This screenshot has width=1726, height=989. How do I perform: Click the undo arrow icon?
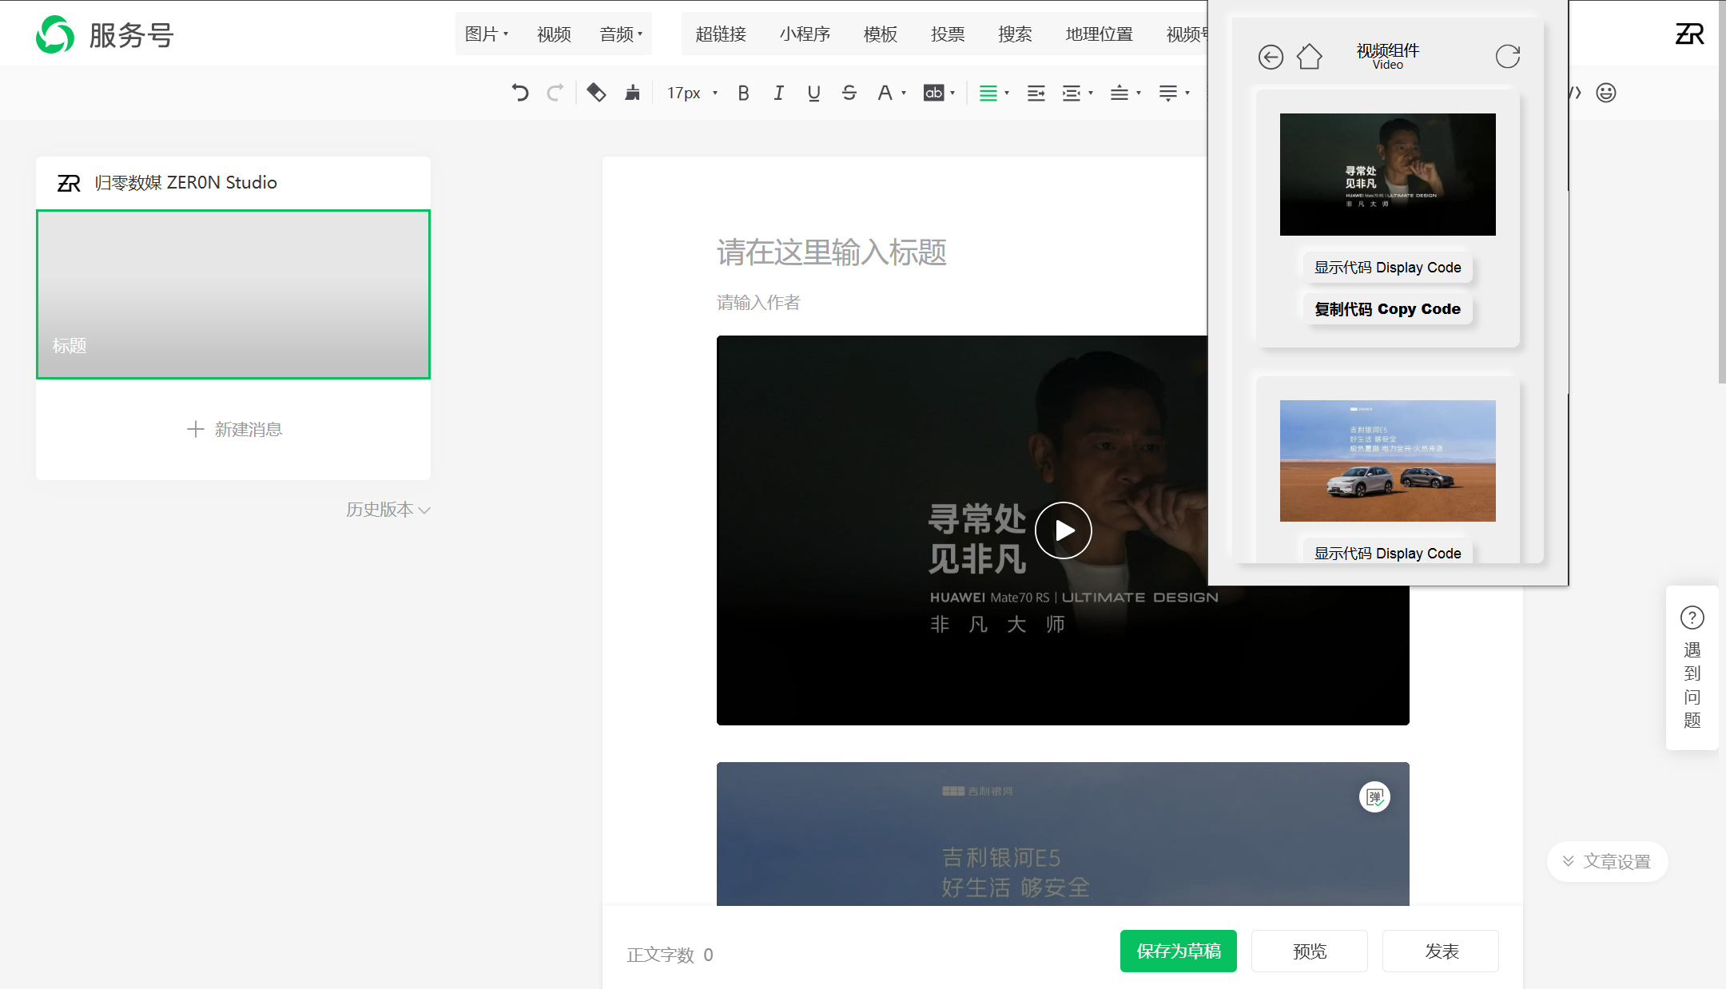coord(520,93)
